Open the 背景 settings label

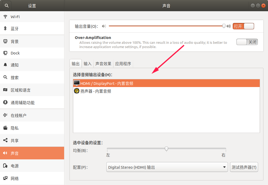click(14, 41)
